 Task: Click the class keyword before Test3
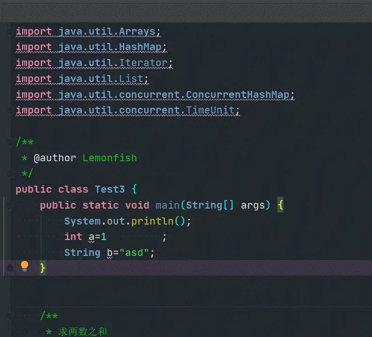[73, 189]
